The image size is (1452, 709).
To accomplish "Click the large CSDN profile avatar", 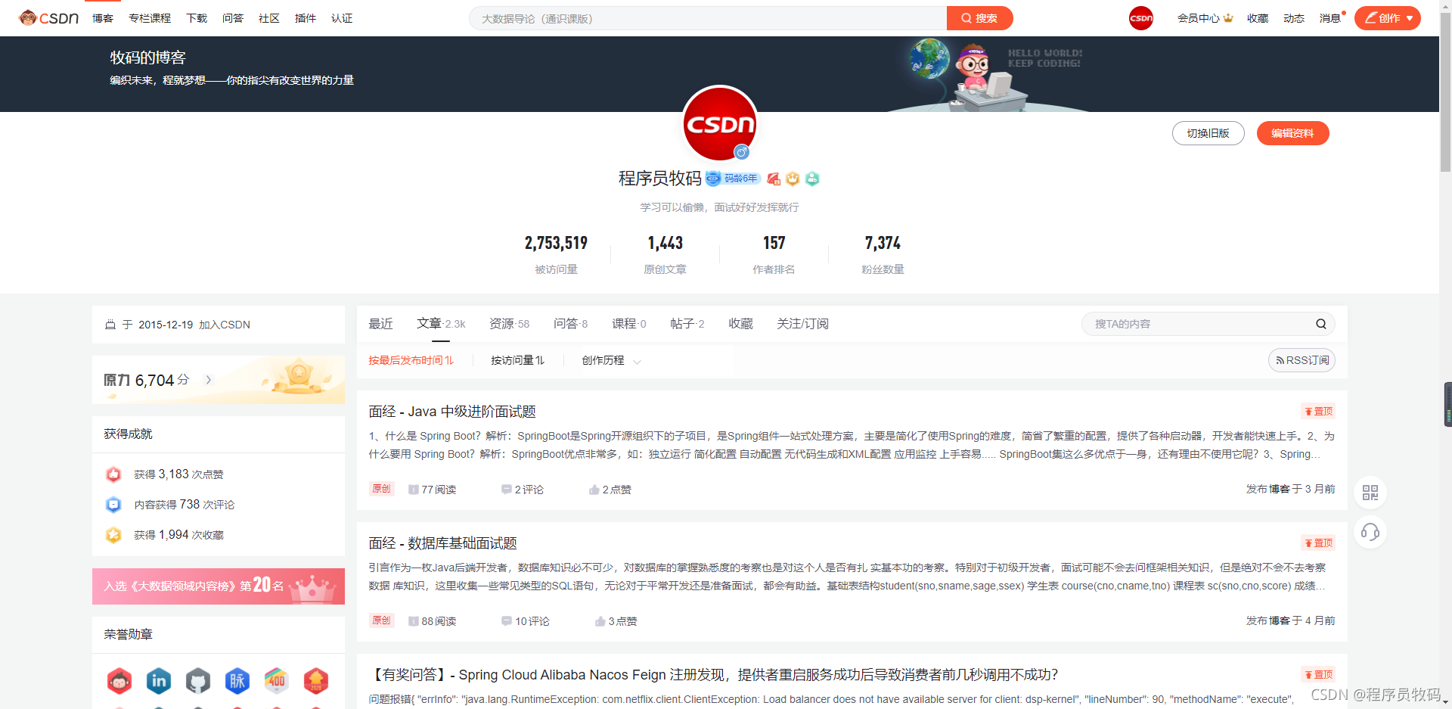I will tap(720, 123).
